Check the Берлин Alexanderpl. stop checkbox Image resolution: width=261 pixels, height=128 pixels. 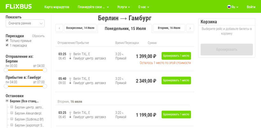point(12,113)
